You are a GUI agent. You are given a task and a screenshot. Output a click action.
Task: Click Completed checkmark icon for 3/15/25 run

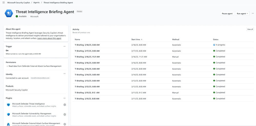click(x=214, y=69)
